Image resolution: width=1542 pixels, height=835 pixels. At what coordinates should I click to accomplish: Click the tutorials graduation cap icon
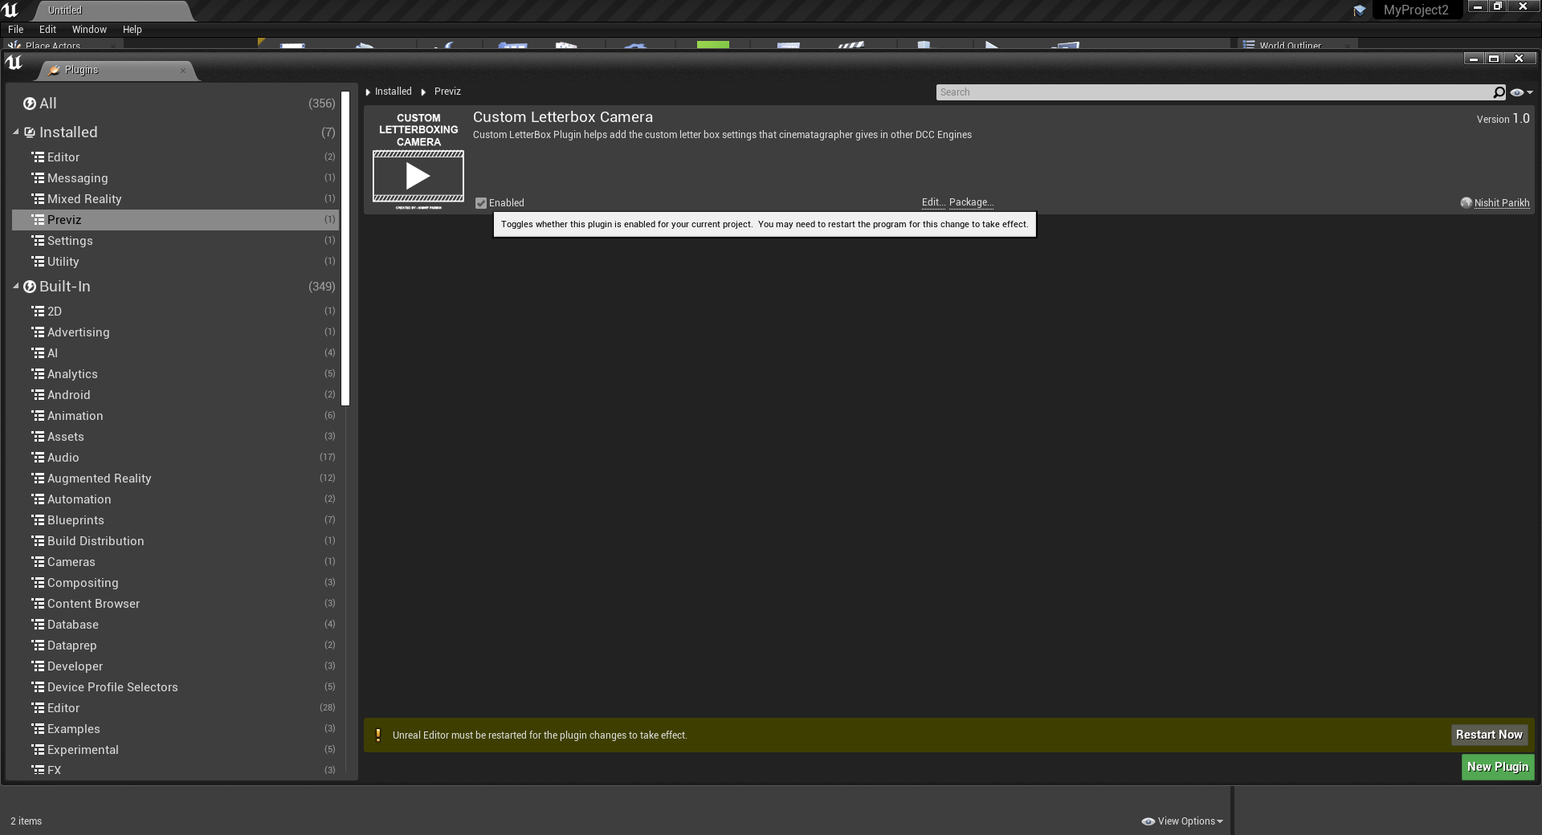[x=1359, y=10]
